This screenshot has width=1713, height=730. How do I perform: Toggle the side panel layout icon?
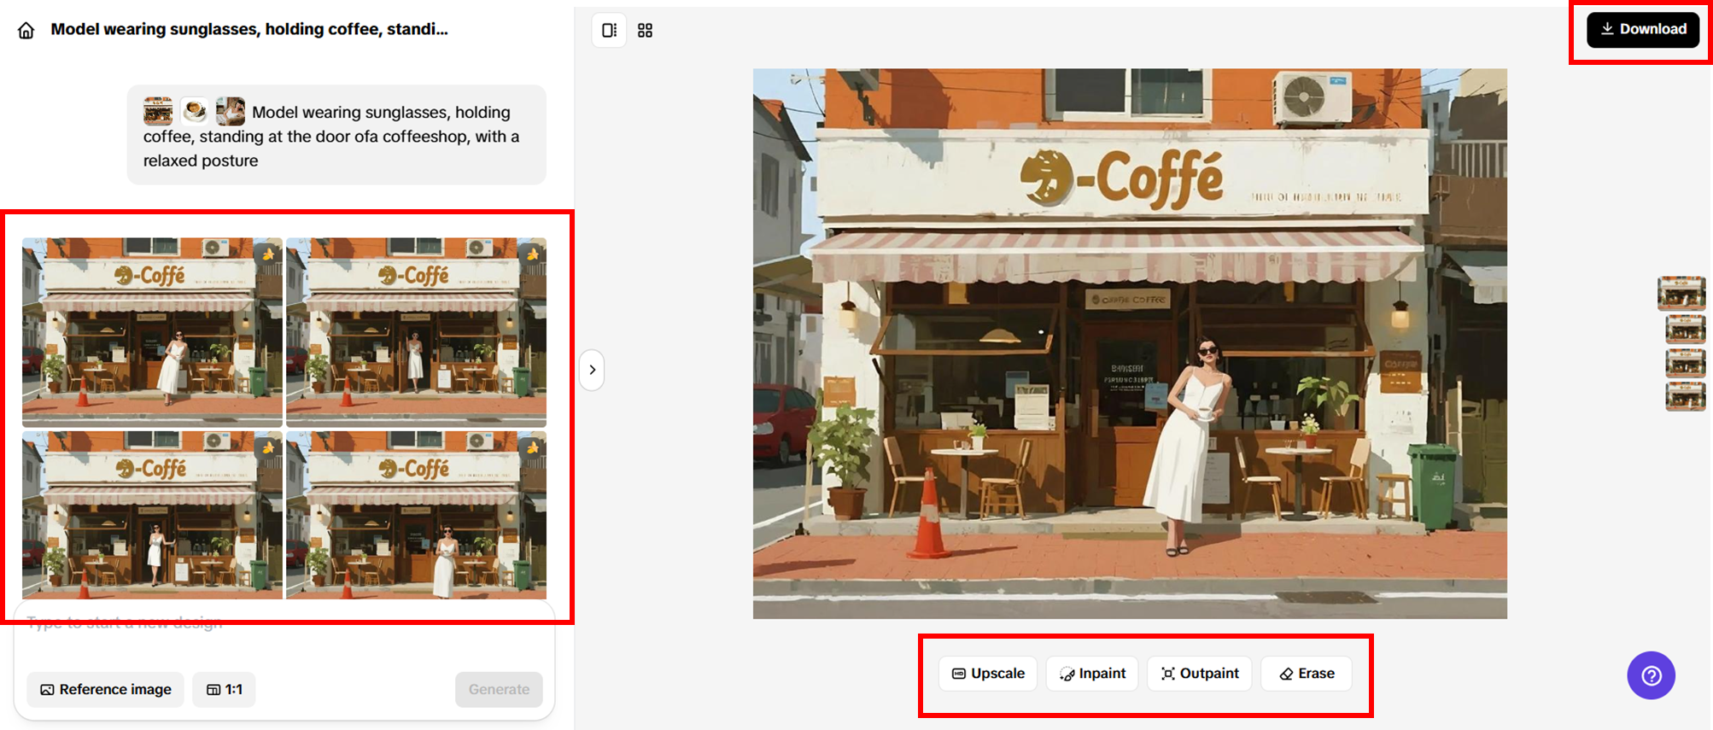tap(609, 31)
